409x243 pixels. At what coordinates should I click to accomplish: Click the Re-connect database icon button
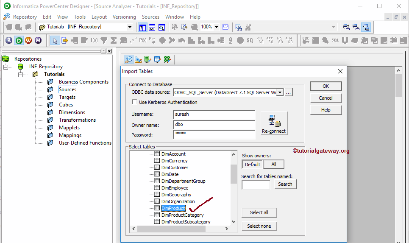click(274, 123)
